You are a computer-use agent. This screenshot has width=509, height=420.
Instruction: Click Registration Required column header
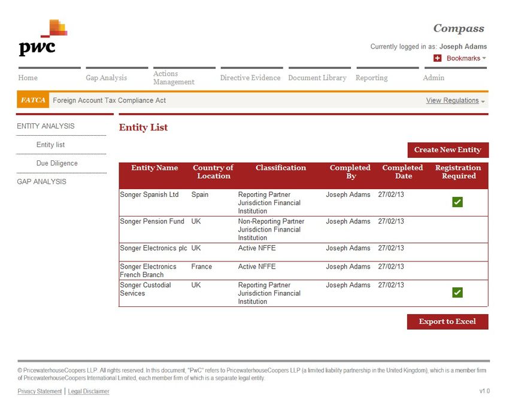(458, 172)
